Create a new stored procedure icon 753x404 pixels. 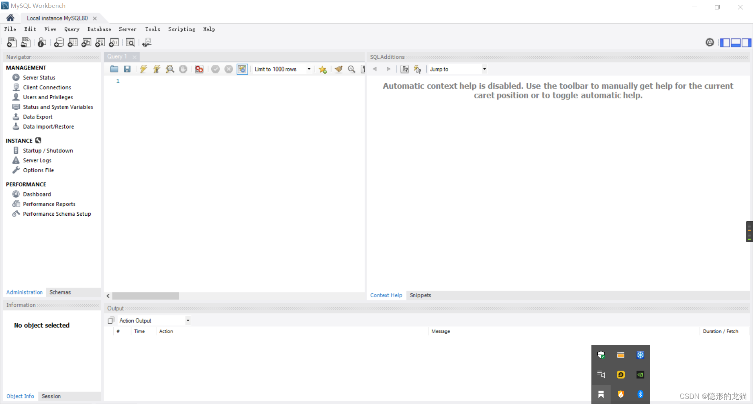(100, 42)
